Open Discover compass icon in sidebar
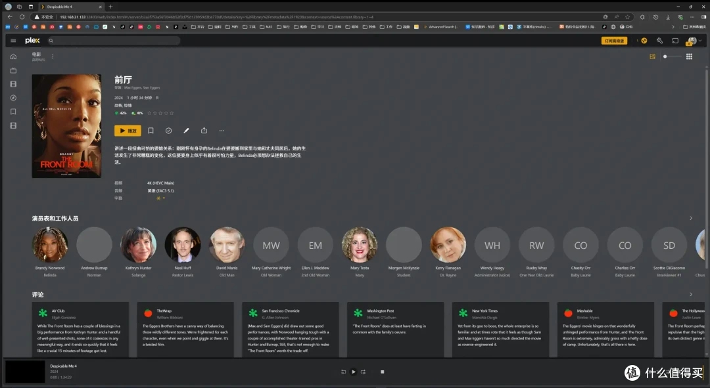The width and height of the screenshot is (710, 388). pyautogui.click(x=13, y=98)
